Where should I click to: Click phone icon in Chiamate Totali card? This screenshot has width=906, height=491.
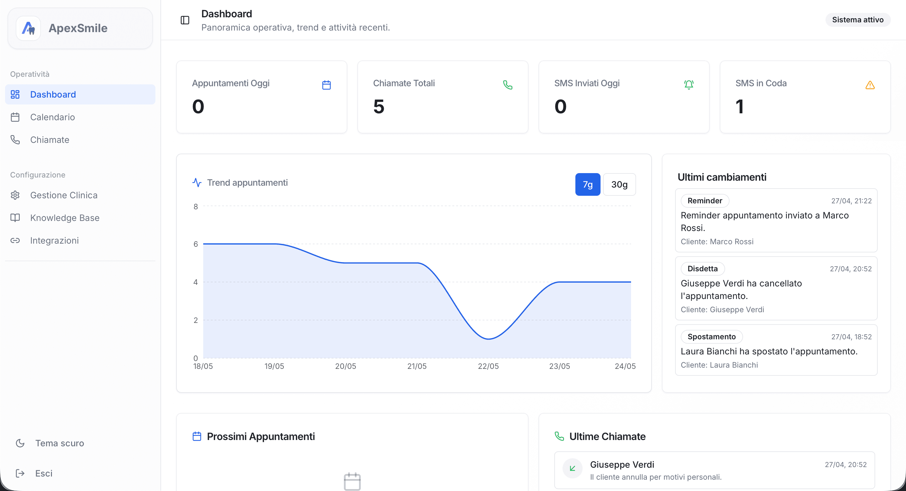pos(507,85)
